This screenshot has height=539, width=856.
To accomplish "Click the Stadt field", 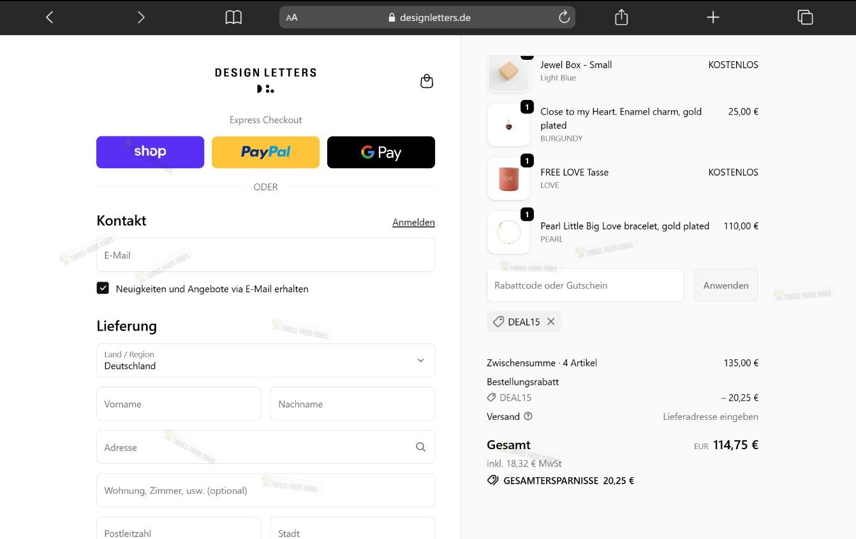I will pos(352,529).
